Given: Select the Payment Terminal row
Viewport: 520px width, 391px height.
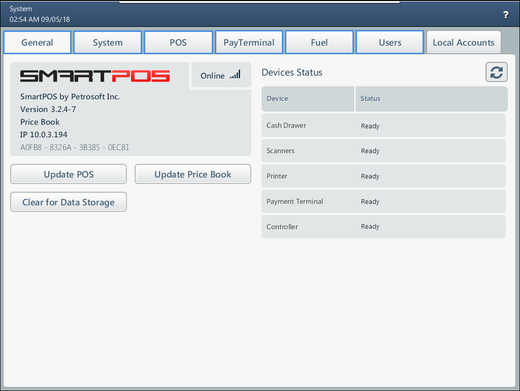Looking at the screenshot, I should coord(383,201).
